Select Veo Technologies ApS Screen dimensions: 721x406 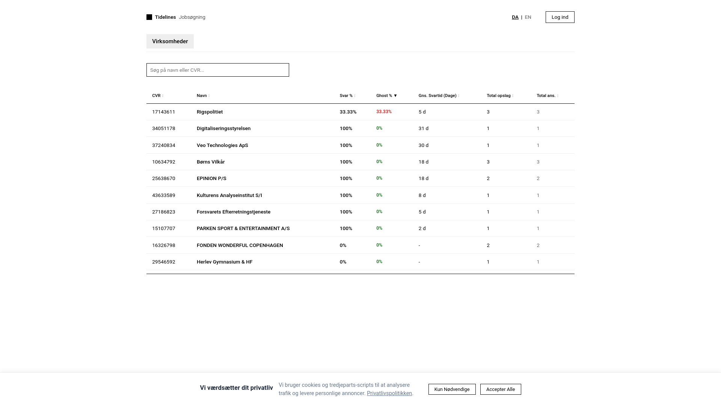coord(222,145)
